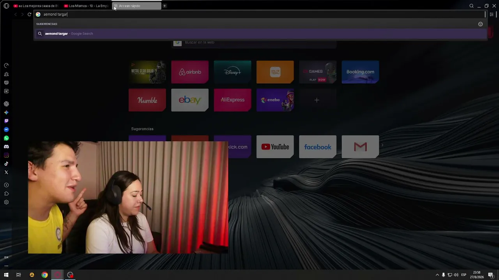499x280 pixels.
Task: Open the Easy Setup sliders icon
Action: 492,14
